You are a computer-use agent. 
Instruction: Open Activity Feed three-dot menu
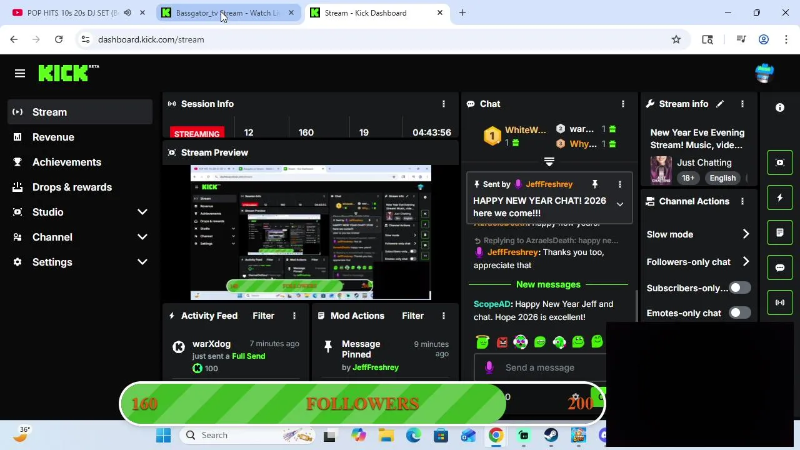[x=294, y=316]
